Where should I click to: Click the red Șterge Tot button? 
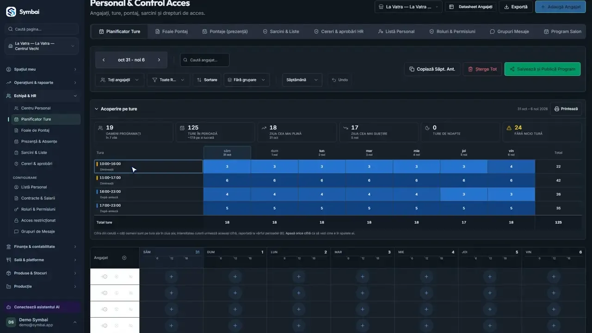tap(482, 69)
